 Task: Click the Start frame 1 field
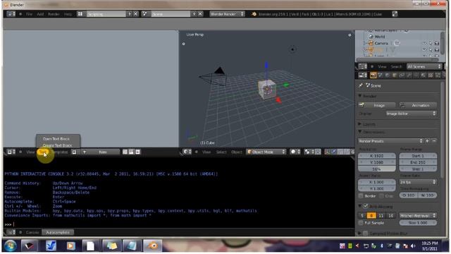418,155
